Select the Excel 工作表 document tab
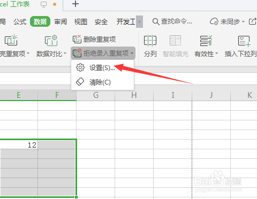 [x=15, y=4]
